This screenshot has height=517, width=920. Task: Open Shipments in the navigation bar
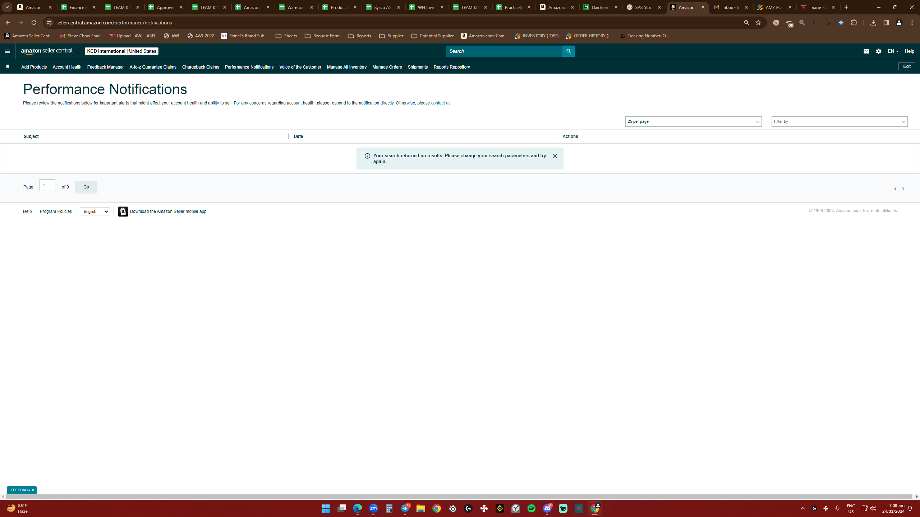[x=418, y=67]
